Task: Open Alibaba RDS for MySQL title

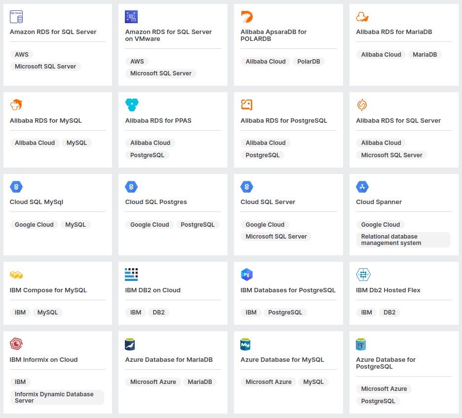Action: point(46,121)
